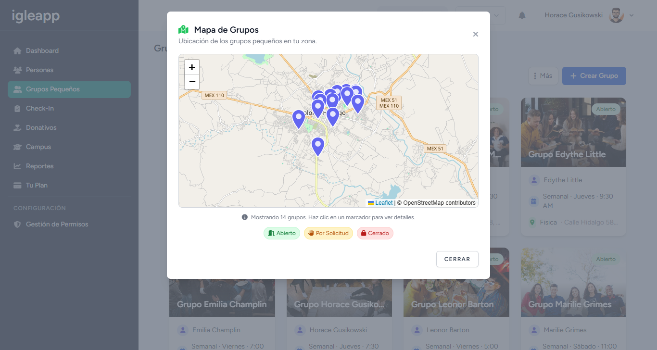Click Leonor Barton leader person icon
Image resolution: width=657 pixels, height=350 pixels.
point(417,330)
